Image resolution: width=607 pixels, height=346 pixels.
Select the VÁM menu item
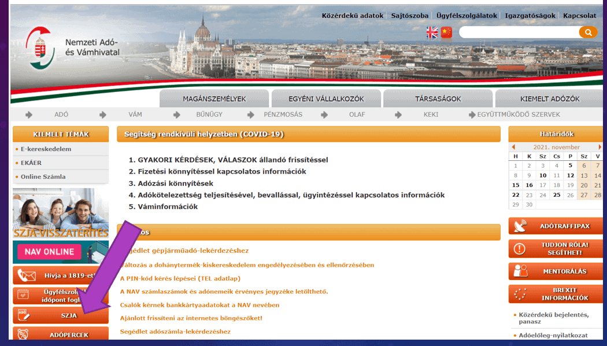click(135, 115)
